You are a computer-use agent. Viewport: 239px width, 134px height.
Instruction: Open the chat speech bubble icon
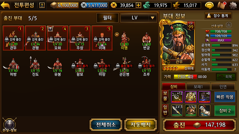pos(209,5)
